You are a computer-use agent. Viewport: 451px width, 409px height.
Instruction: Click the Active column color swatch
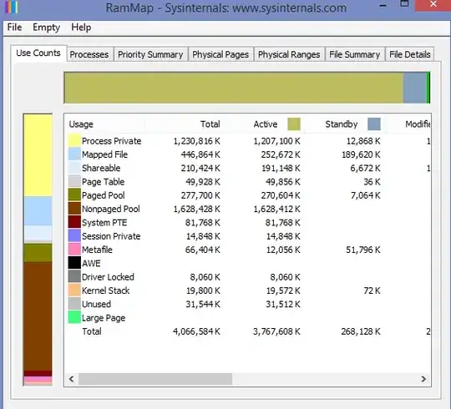294,124
